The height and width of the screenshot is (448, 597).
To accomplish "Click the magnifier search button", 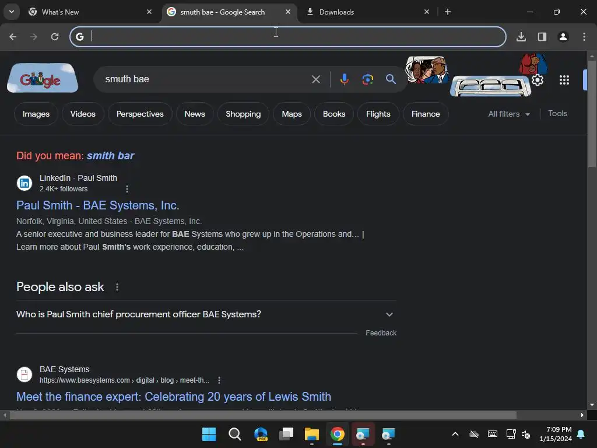I will click(391, 79).
